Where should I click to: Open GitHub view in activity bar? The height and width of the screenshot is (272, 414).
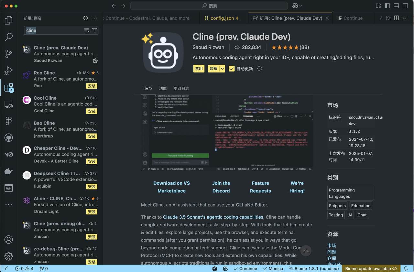(9, 138)
